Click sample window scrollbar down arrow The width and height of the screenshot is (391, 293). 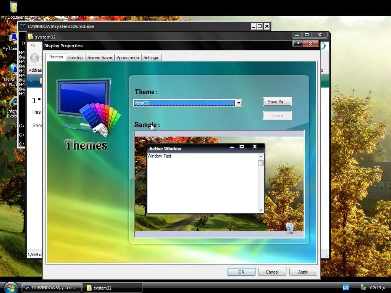(261, 210)
